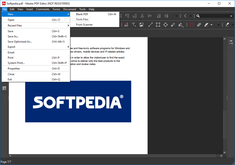Open the Document menu
Image resolution: width=235 pixels, height=165 pixels.
(x=70, y=9)
